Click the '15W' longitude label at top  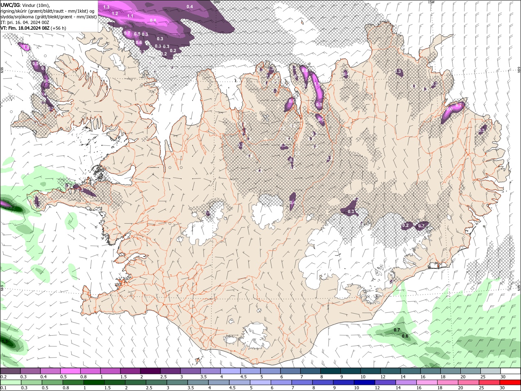pos(431,2)
